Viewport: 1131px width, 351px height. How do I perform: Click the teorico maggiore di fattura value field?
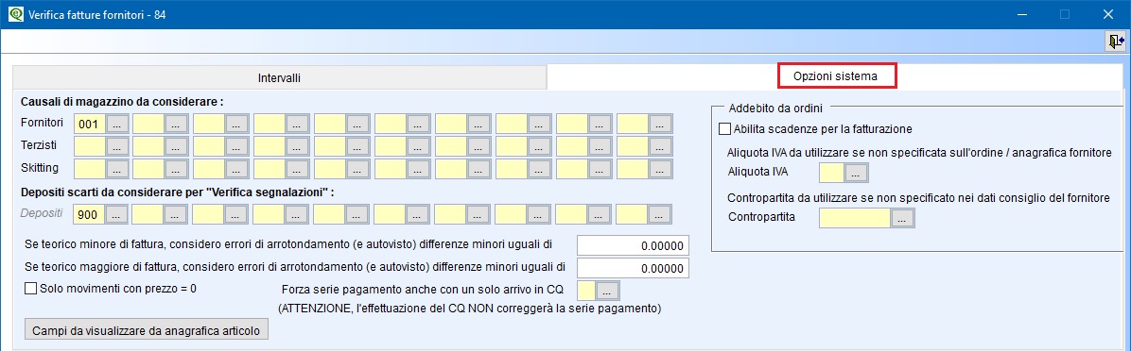pos(634,268)
